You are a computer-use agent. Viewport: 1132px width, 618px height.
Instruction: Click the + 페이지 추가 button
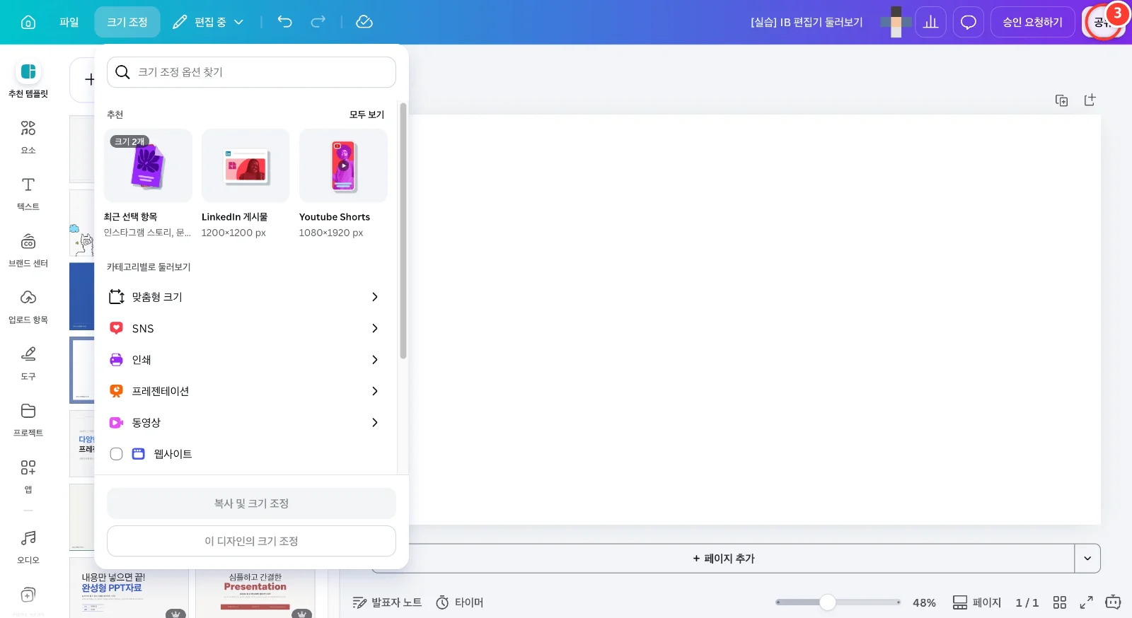click(724, 559)
